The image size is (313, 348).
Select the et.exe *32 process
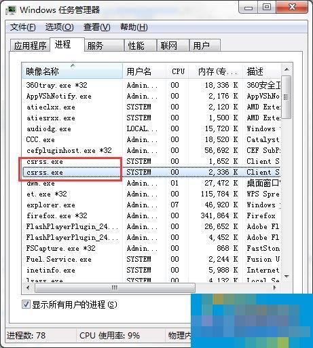(151, 194)
